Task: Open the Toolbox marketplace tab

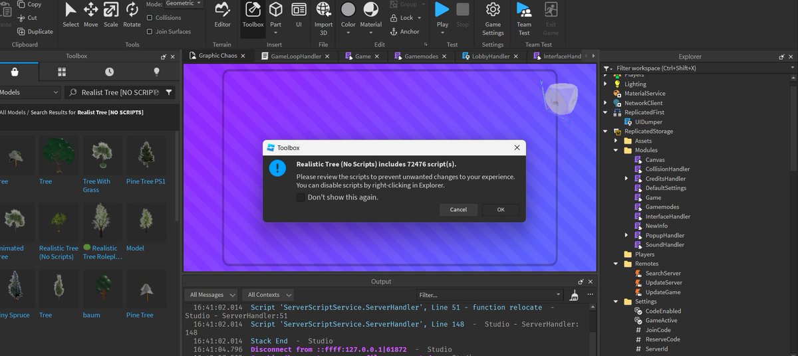Action: (15, 72)
